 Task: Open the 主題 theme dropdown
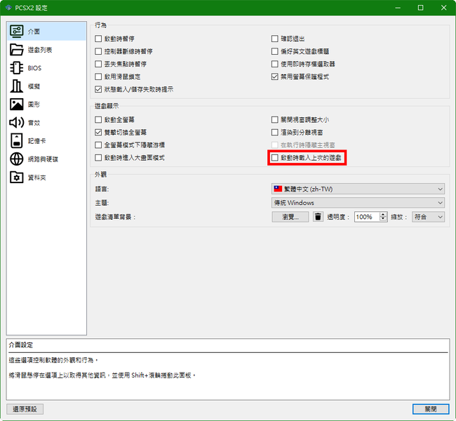coord(358,203)
